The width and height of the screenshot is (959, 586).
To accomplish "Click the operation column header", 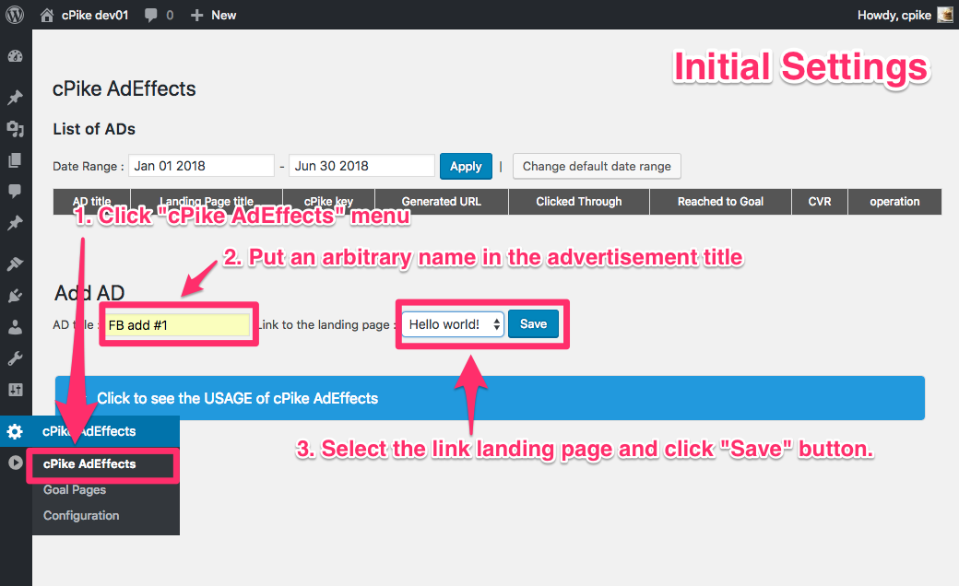I will pos(894,202).
